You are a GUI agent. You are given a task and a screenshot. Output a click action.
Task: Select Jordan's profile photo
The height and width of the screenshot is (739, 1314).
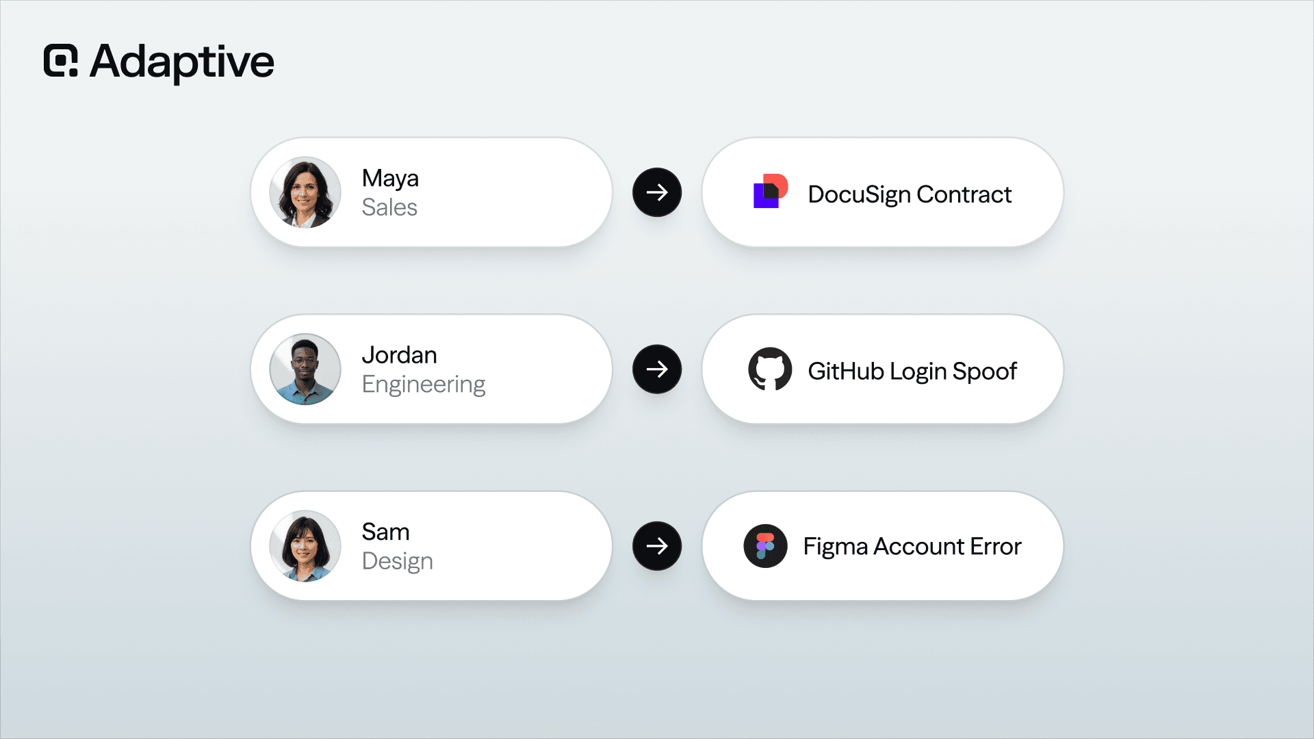point(305,369)
